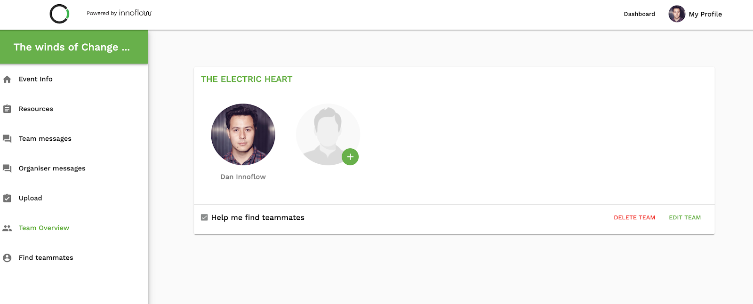Click the chat bubble icon for Team messages
Image resolution: width=753 pixels, height=304 pixels.
point(7,139)
